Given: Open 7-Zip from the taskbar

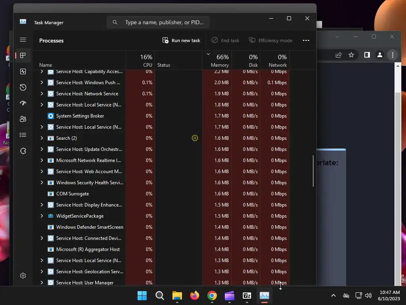Looking at the screenshot, I should tap(247, 295).
